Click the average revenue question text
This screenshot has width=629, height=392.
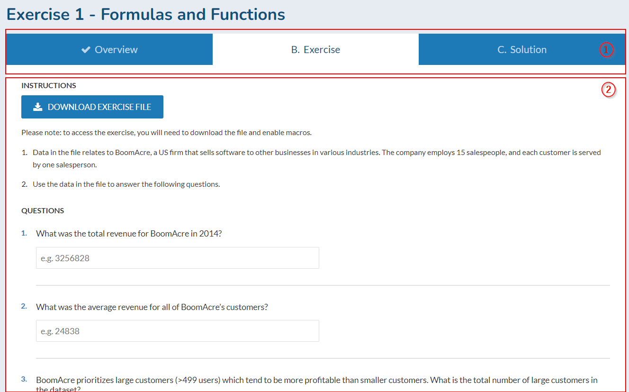[152, 307]
